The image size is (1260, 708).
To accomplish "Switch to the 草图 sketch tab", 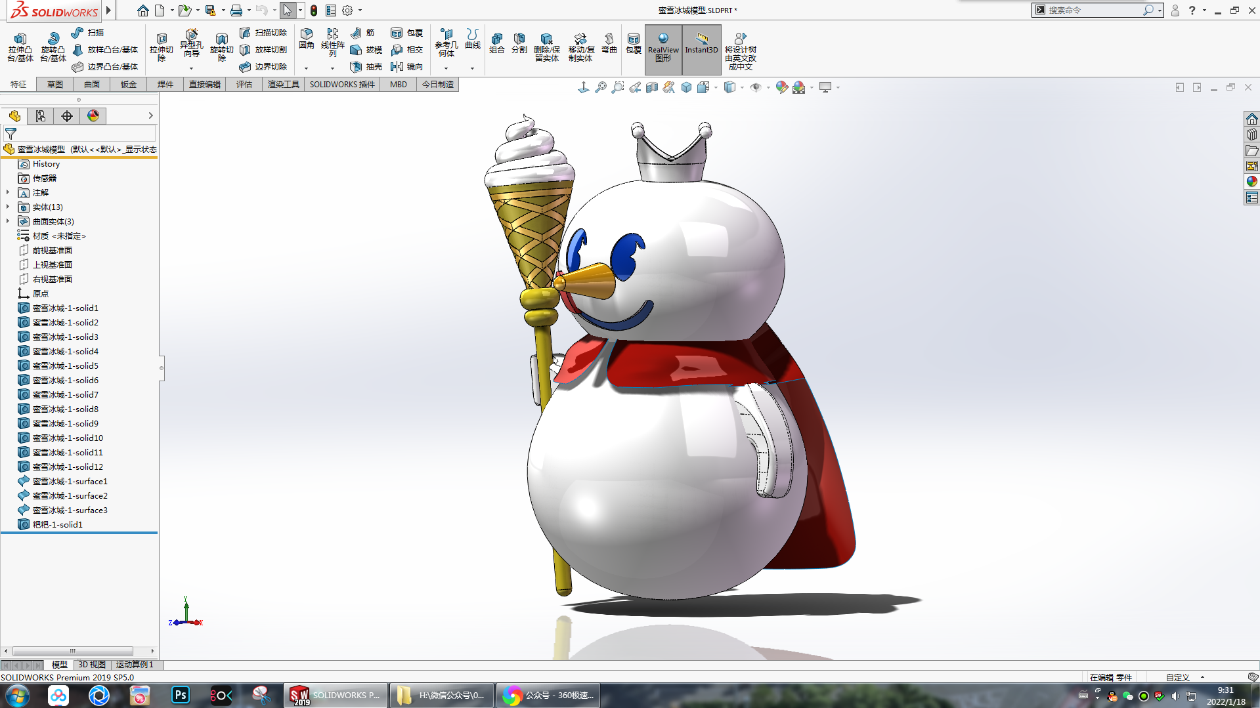I will click(55, 85).
